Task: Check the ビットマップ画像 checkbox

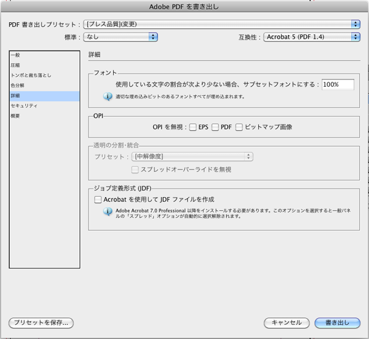Action: point(239,127)
